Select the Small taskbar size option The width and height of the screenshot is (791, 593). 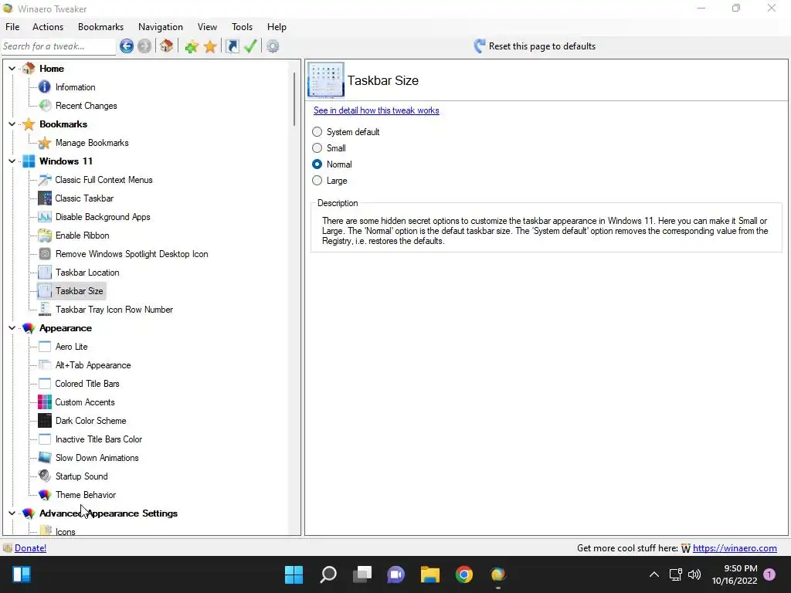click(x=317, y=147)
